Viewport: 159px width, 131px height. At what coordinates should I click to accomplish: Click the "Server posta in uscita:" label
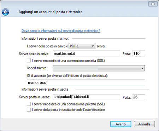coord(35,97)
